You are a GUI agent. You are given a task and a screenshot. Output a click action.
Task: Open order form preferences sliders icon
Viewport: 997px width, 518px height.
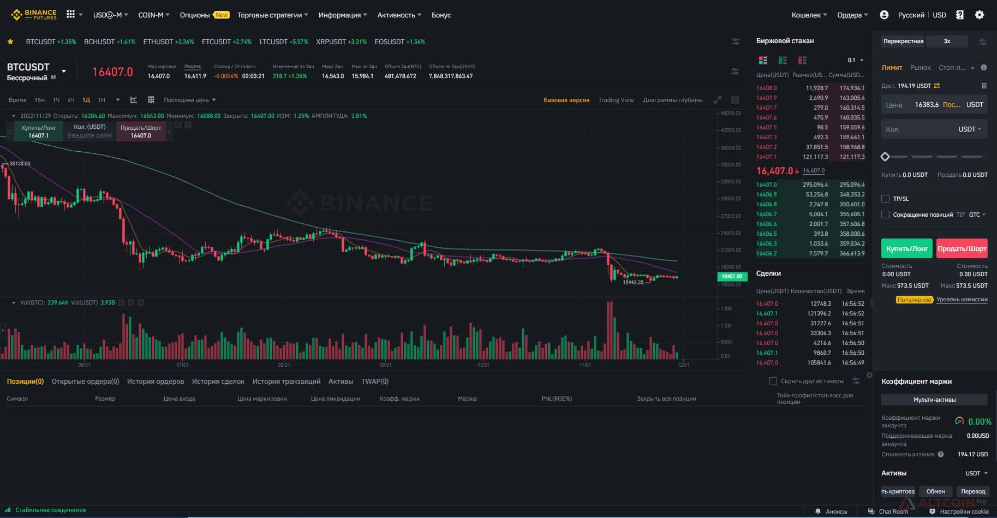pyautogui.click(x=983, y=41)
